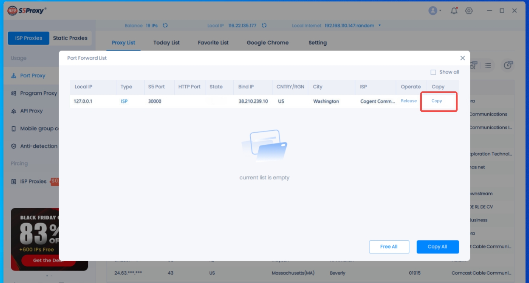529x283 pixels.
Task: Open the settings gear icon
Action: [x=469, y=11]
